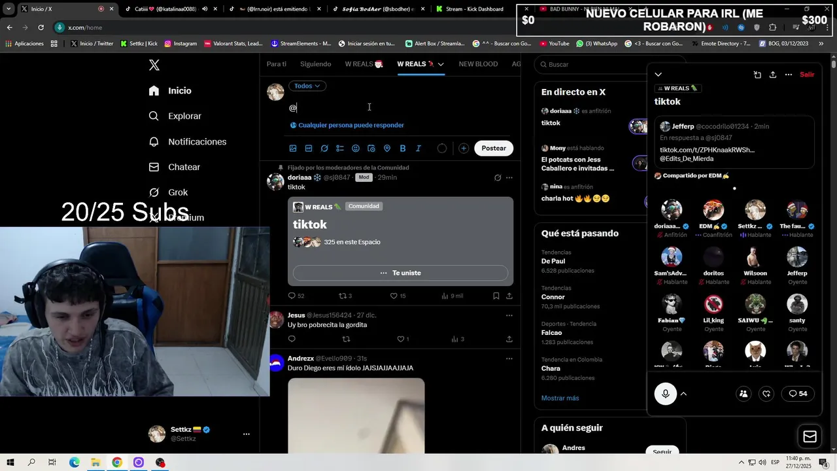Open the emoji picker in composer
Viewport: 837px width, 471px height.
356,148
